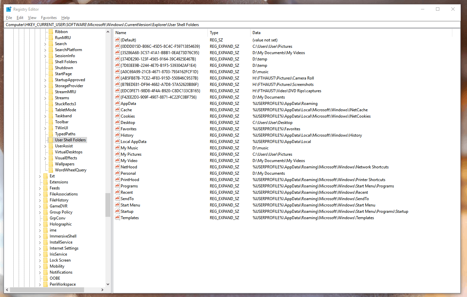Image resolution: width=467 pixels, height=297 pixels.
Task: Click the string icon beside the (Default) value
Action: [x=117, y=40]
